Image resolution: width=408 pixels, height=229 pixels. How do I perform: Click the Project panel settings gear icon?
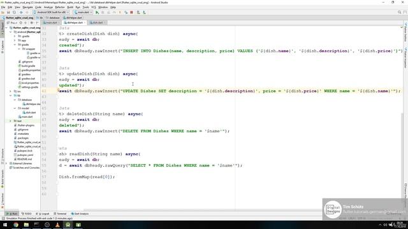click(x=32, y=23)
